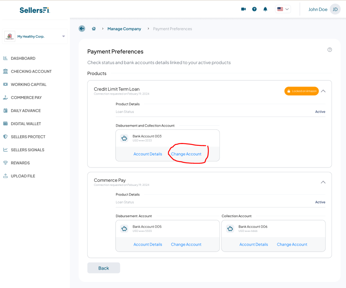Click the Commerce Pay hand icon

pyautogui.click(x=5, y=97)
